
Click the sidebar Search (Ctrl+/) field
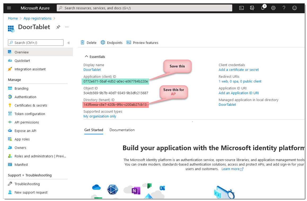(x=36, y=43)
